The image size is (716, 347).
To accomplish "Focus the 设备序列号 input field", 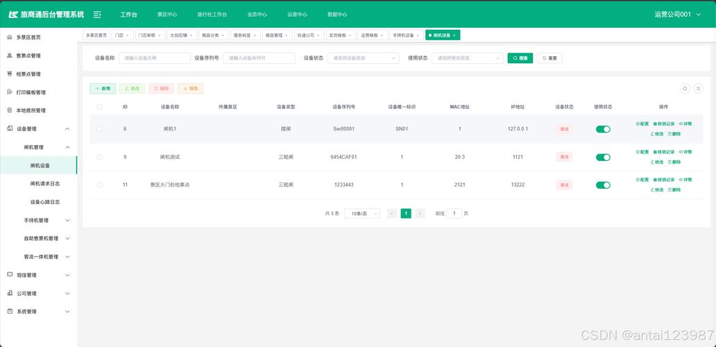I will [259, 58].
